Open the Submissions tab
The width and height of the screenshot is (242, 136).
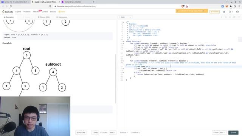[62, 17]
